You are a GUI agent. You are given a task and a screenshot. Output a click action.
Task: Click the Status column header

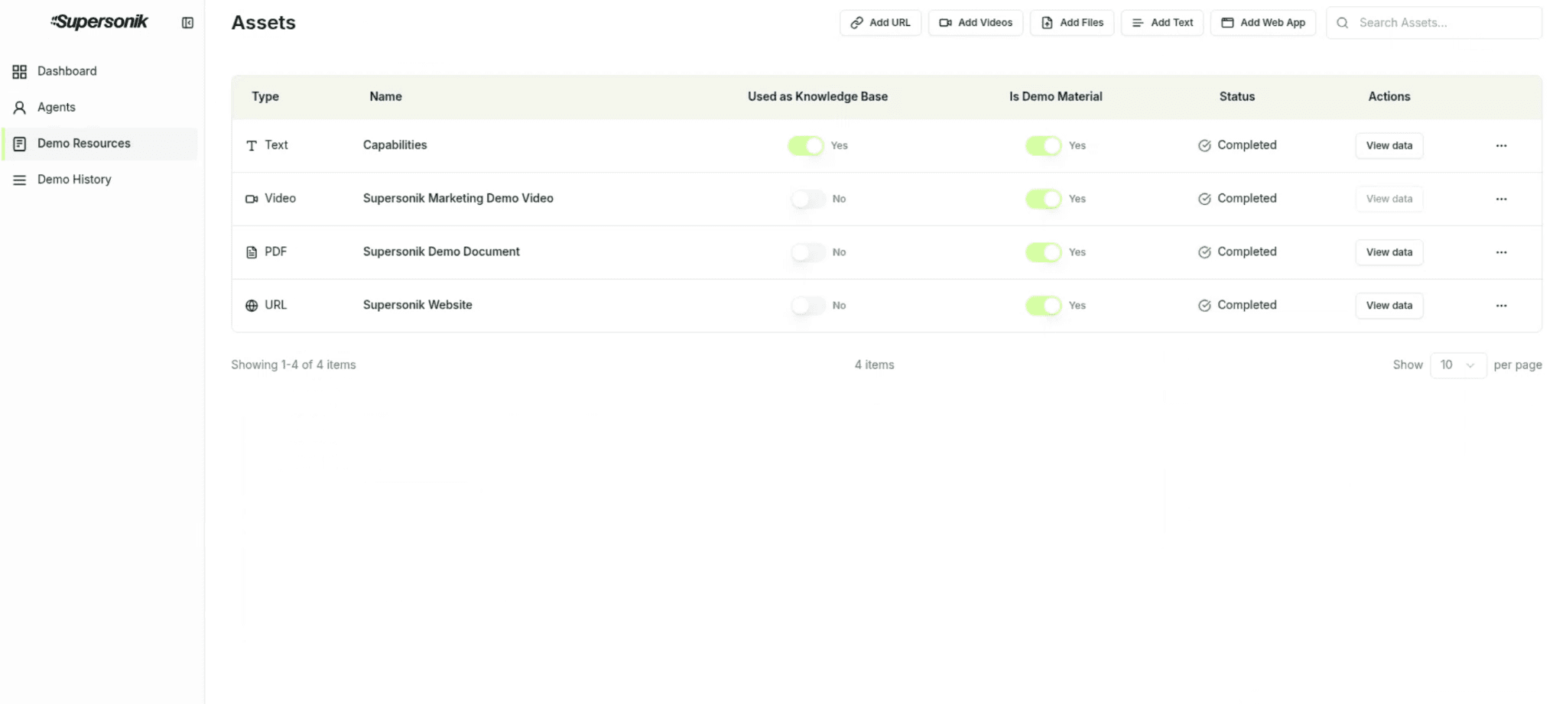pos(1236,97)
